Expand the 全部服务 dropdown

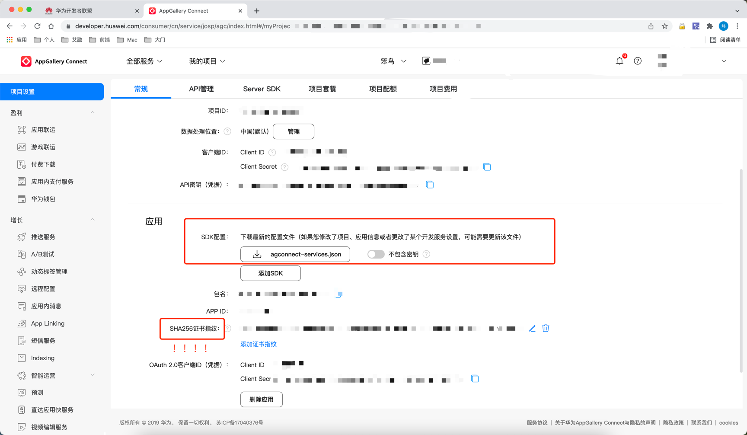click(144, 61)
